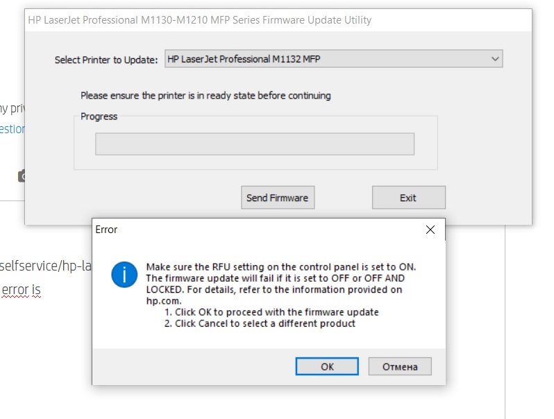This screenshot has width=554, height=419.
Task: Click the camera icon at left edge
Action: [22, 176]
